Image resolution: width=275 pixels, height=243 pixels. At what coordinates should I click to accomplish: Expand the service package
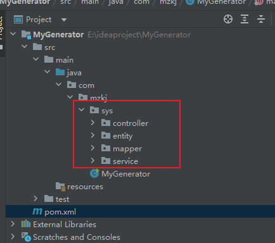(x=93, y=161)
